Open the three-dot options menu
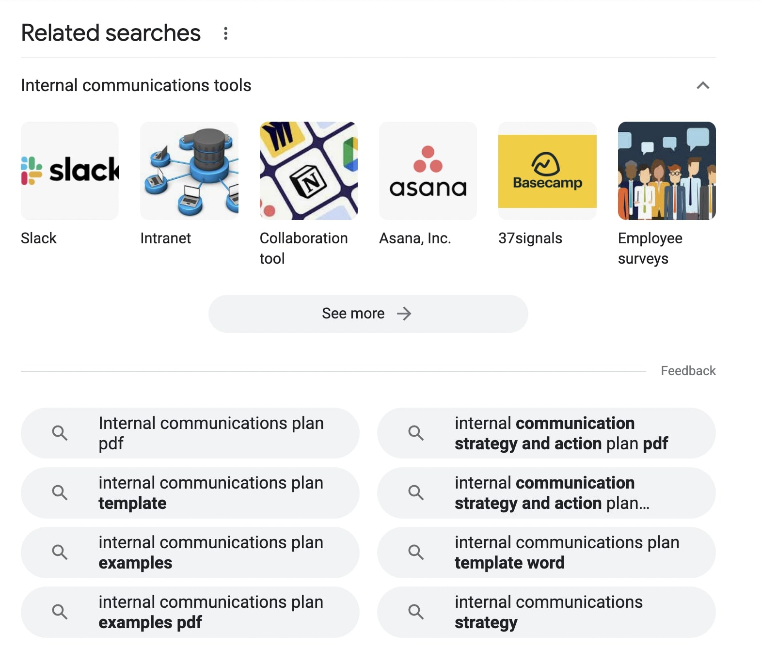761x665 pixels. pos(225,33)
